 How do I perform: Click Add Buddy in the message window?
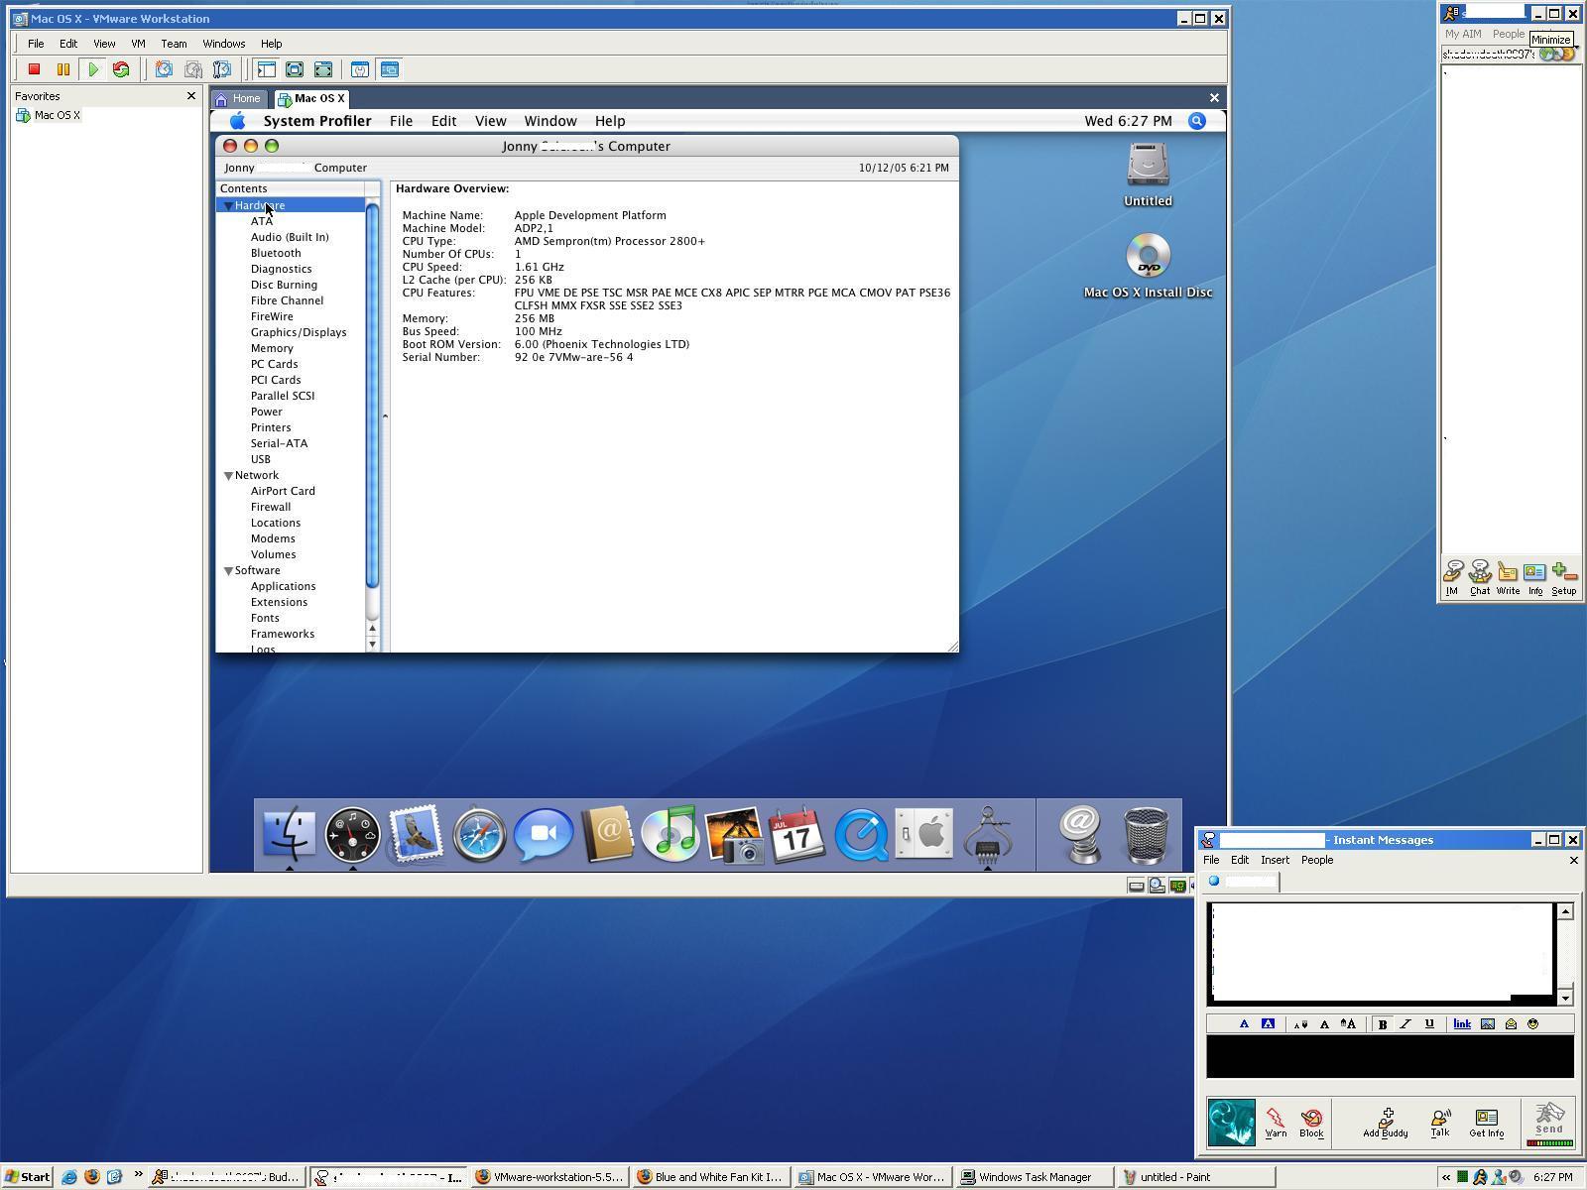point(1385,1123)
